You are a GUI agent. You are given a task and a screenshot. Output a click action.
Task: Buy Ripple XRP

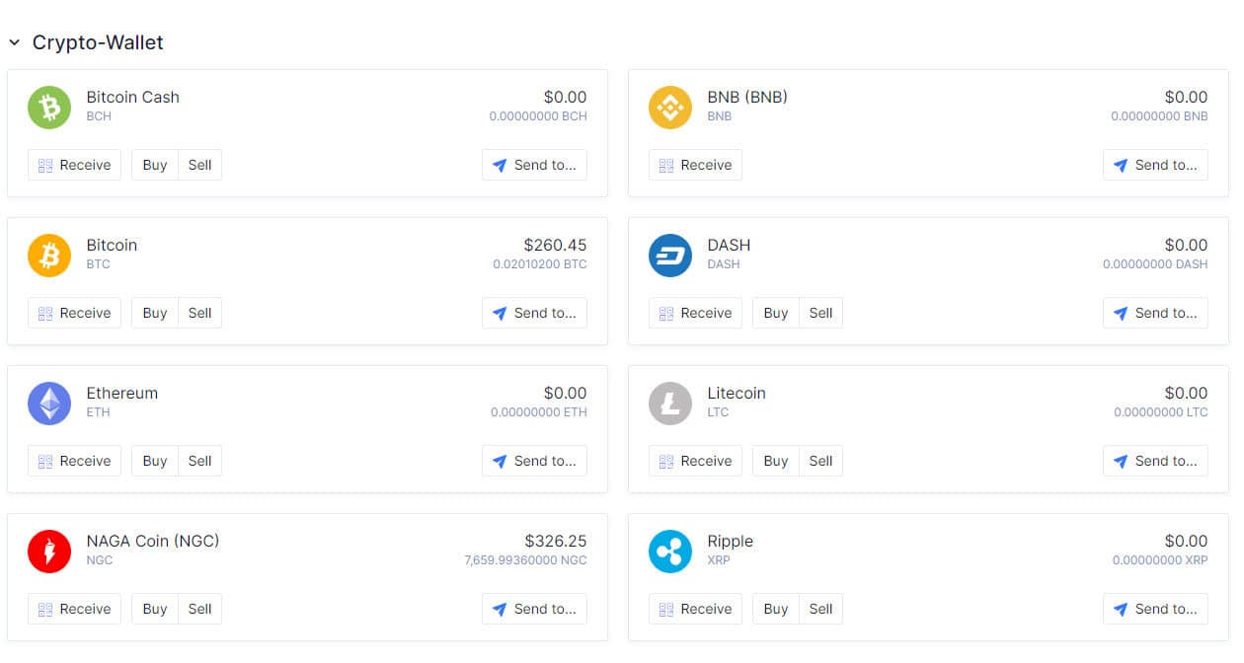tap(776, 609)
